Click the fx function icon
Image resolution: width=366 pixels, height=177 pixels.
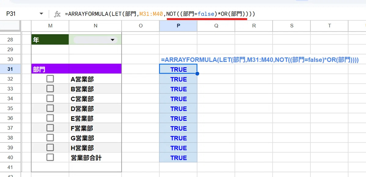click(57, 14)
